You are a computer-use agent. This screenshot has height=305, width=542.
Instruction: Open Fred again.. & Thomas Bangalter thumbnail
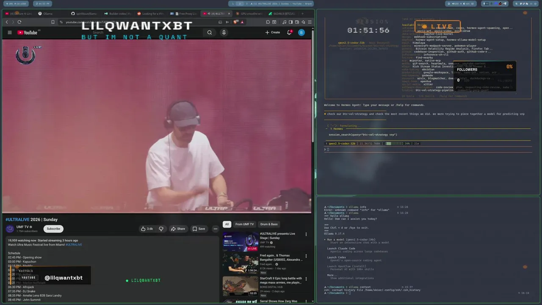click(241, 263)
